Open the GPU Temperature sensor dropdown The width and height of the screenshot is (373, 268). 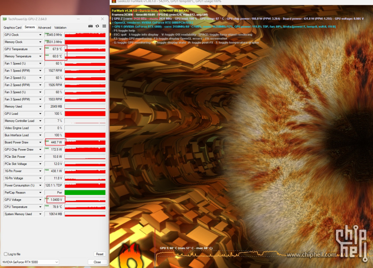click(x=40, y=49)
